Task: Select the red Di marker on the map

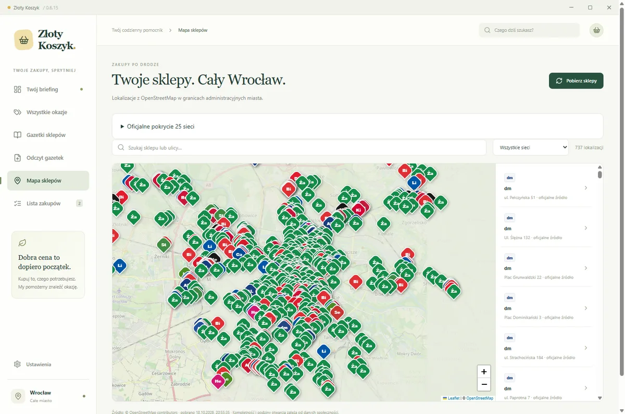Action: [x=121, y=197]
